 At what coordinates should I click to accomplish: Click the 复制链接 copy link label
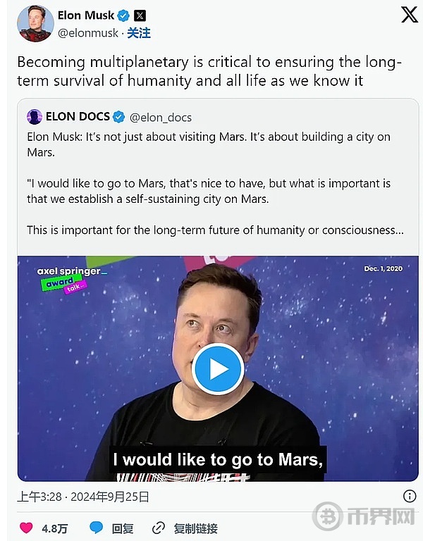(x=196, y=528)
